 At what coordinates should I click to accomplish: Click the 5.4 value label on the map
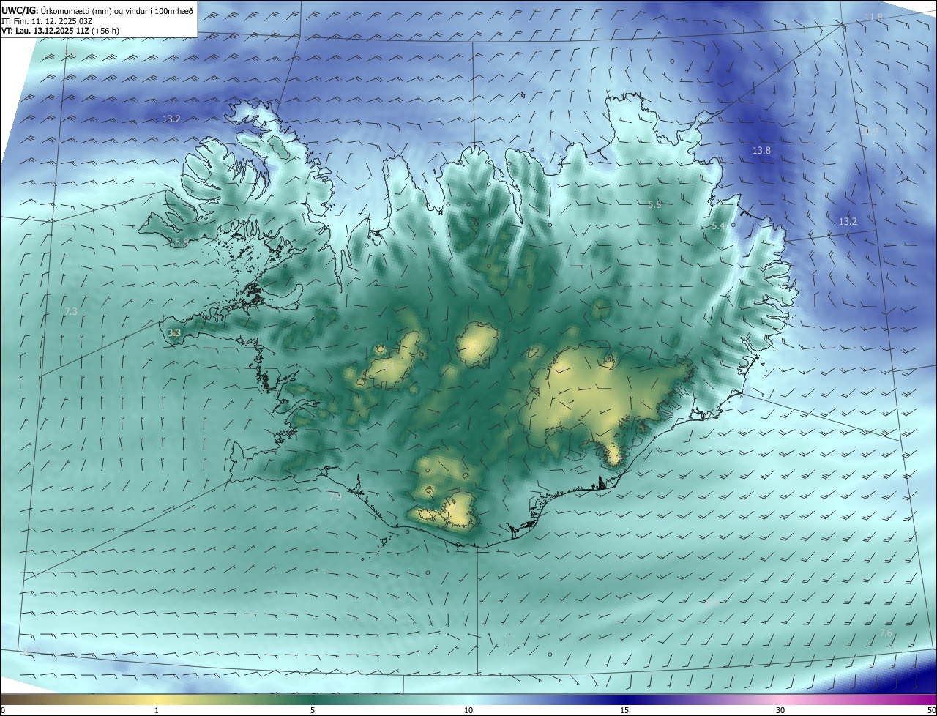(718, 227)
